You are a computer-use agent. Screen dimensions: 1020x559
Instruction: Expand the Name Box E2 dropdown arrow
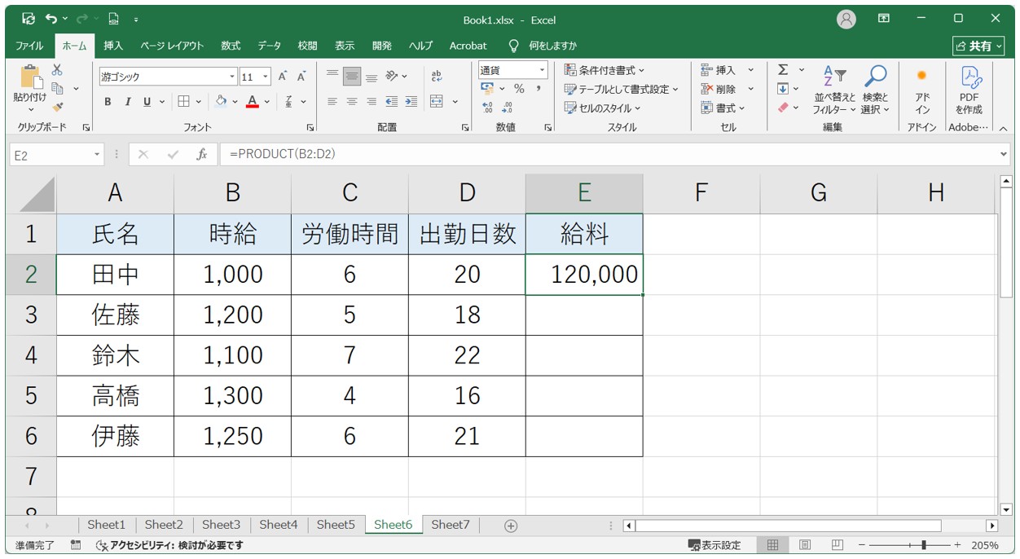pos(98,154)
